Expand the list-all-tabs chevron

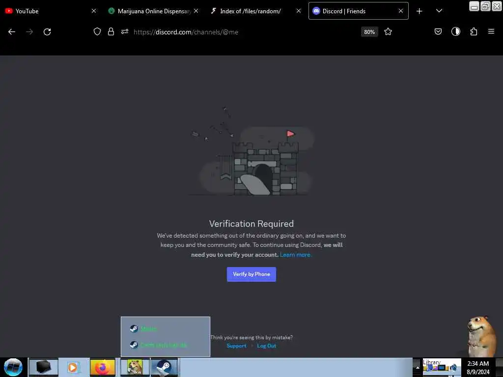tap(439, 11)
